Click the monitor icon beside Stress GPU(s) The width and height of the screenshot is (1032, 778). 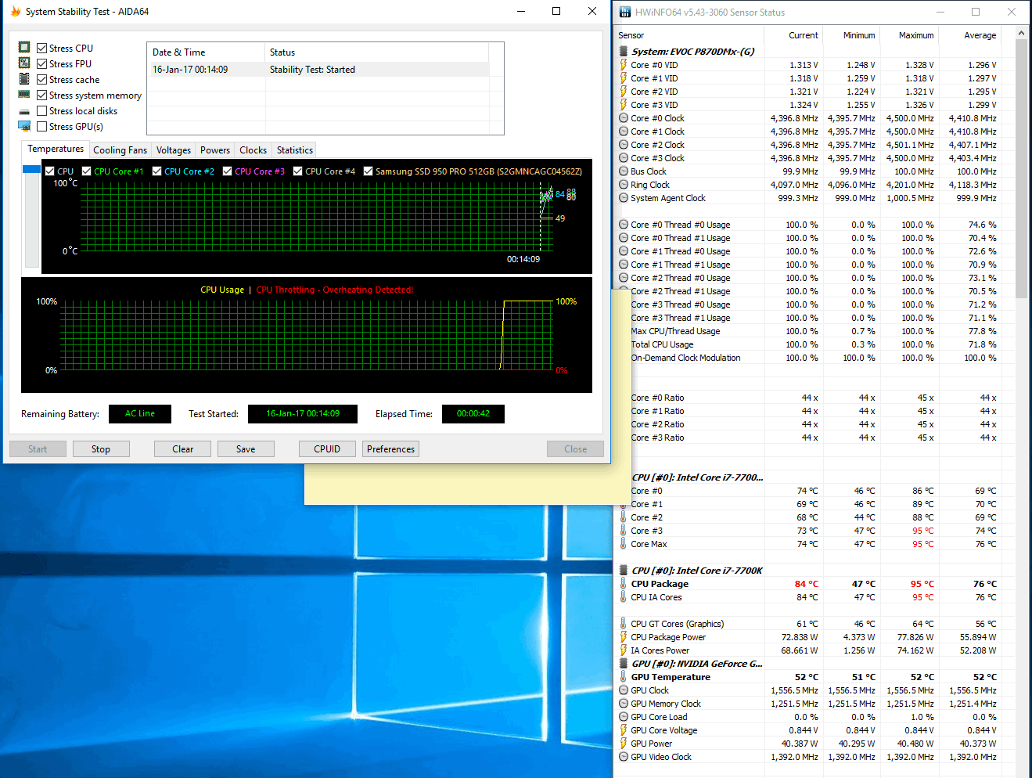click(24, 126)
